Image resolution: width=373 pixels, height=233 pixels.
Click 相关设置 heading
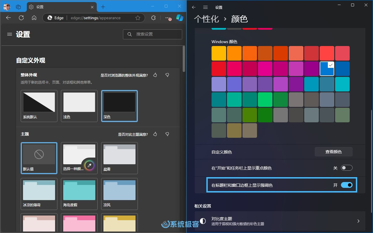pyautogui.click(x=203, y=206)
